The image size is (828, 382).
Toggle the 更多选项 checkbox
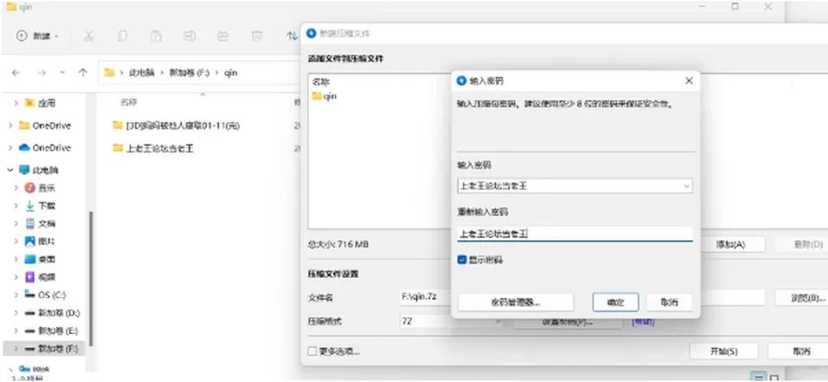pos(312,351)
